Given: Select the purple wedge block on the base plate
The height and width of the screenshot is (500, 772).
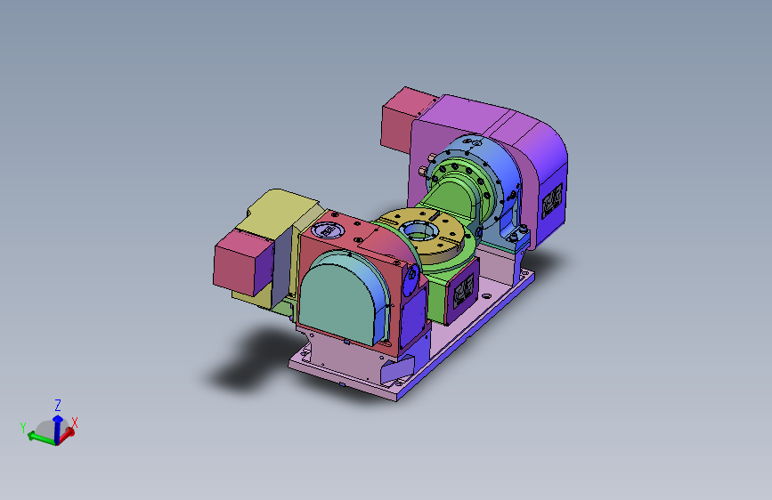Looking at the screenshot, I should point(397,371).
